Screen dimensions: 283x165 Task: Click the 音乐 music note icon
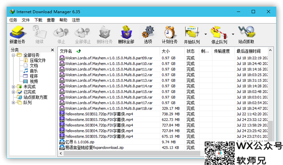pos(26,71)
